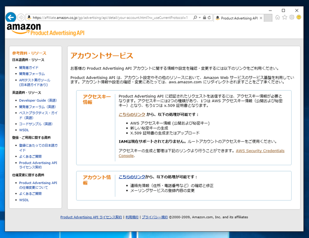
Task: Click the 新しい秘密キーの生成 bullet
Action: (149, 128)
